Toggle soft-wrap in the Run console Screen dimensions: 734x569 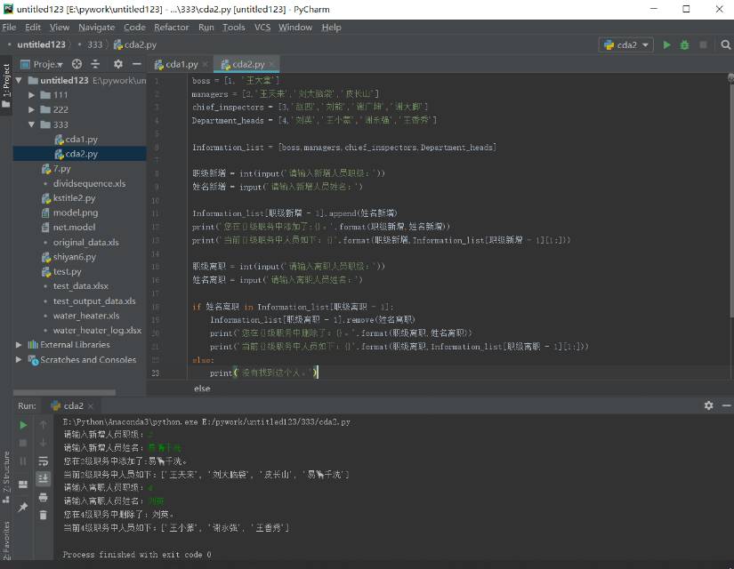tap(43, 461)
